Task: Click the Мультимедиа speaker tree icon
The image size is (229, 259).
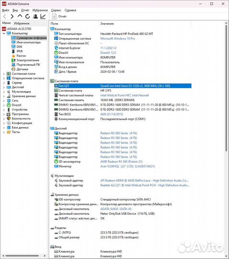Action: point(9,92)
